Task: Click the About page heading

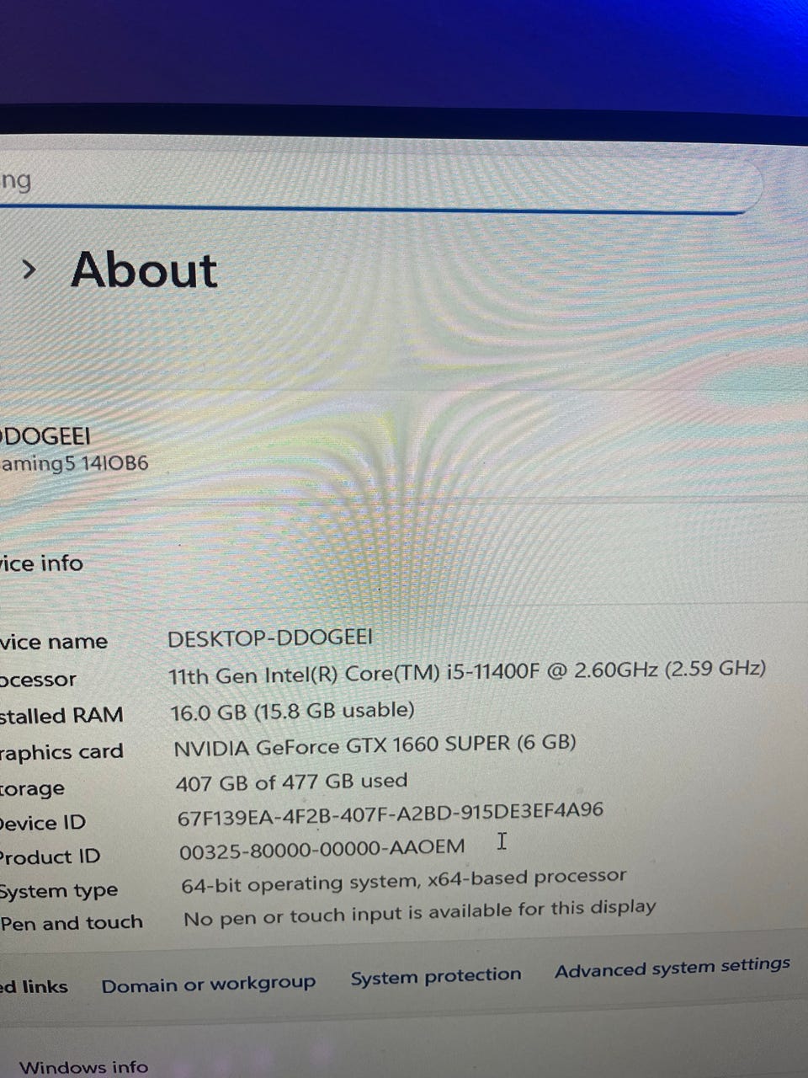Action: pos(144,270)
